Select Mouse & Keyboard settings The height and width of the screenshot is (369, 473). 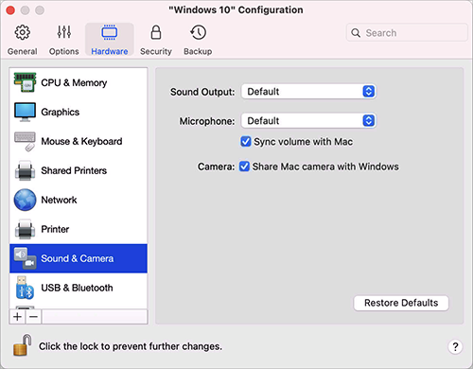(79, 141)
